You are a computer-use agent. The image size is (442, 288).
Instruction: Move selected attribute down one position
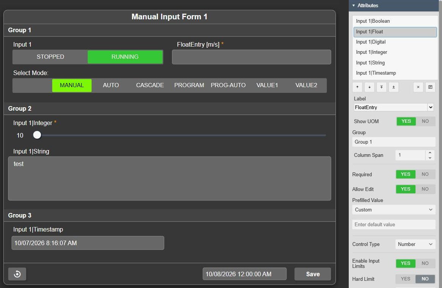(x=370, y=87)
